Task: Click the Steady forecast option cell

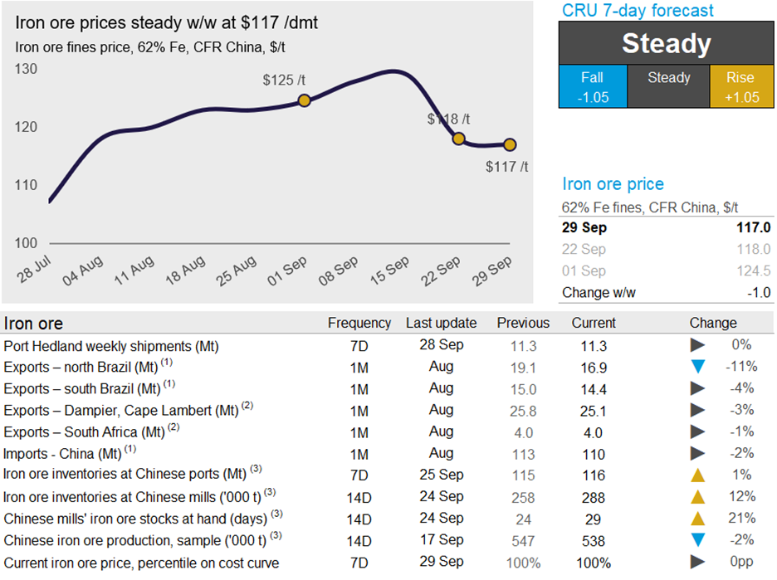Action: (x=668, y=79)
